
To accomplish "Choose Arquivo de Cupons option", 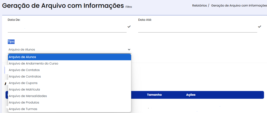I will 70,83.
